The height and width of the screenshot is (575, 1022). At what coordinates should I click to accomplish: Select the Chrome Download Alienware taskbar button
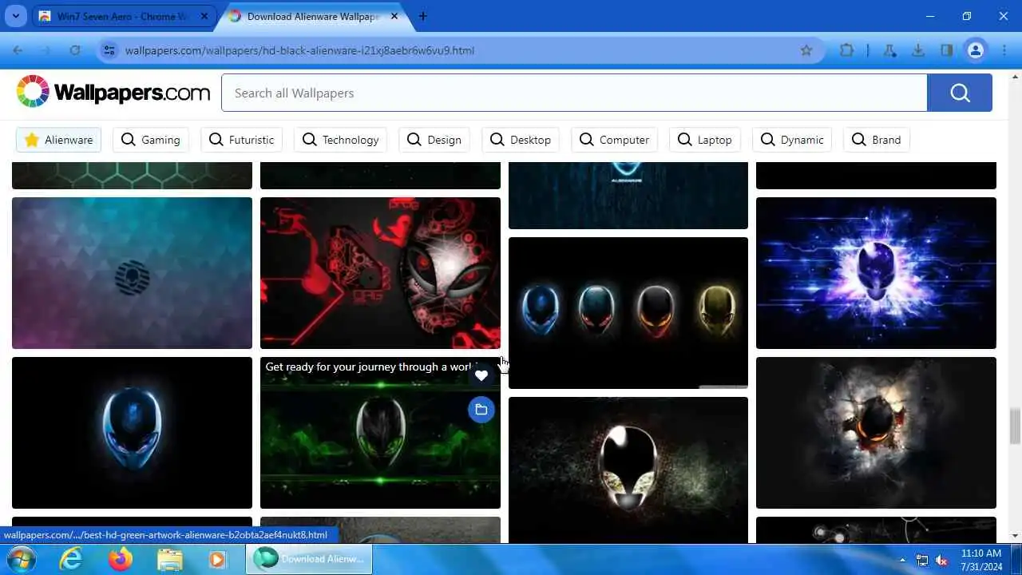(x=309, y=559)
